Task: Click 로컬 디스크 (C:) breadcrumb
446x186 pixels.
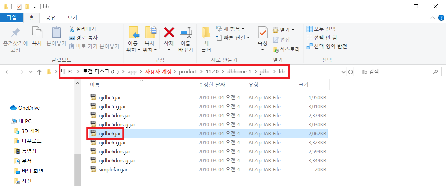Action: pos(100,72)
